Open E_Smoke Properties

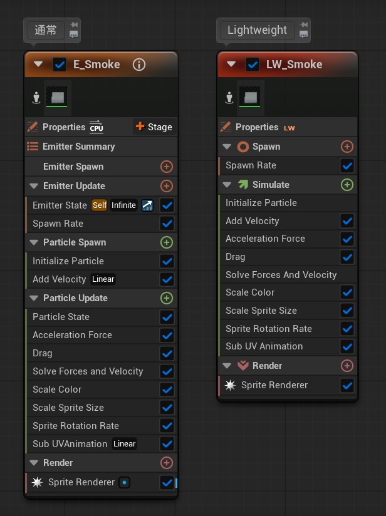tap(64, 127)
